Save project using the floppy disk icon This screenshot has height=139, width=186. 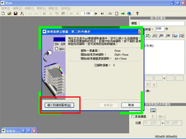tap(16, 14)
